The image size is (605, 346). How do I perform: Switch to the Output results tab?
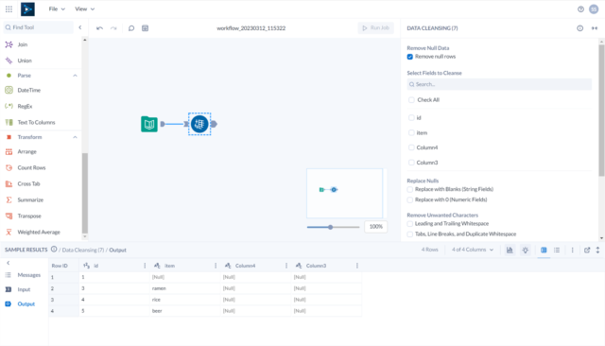point(20,304)
